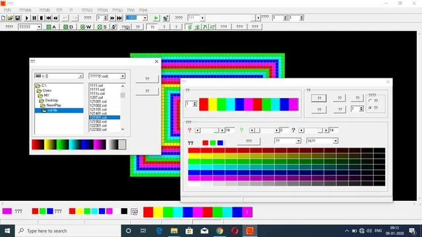Image resolution: width=422 pixels, height=237 pixels.
Task: Start playback with the black Play button
Action: tap(27, 18)
